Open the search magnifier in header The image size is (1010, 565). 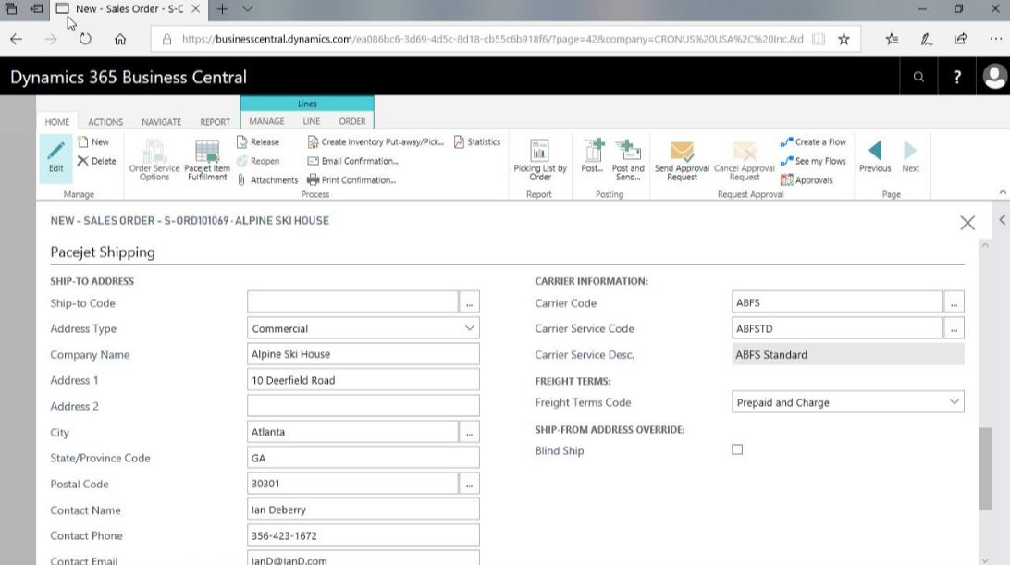(918, 77)
